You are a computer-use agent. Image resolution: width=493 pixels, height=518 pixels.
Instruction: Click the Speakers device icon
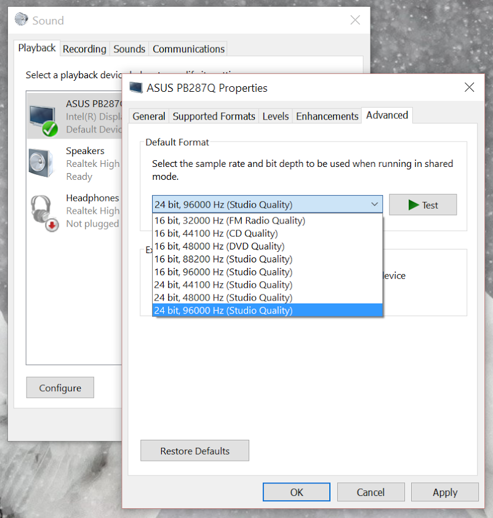[x=43, y=163]
